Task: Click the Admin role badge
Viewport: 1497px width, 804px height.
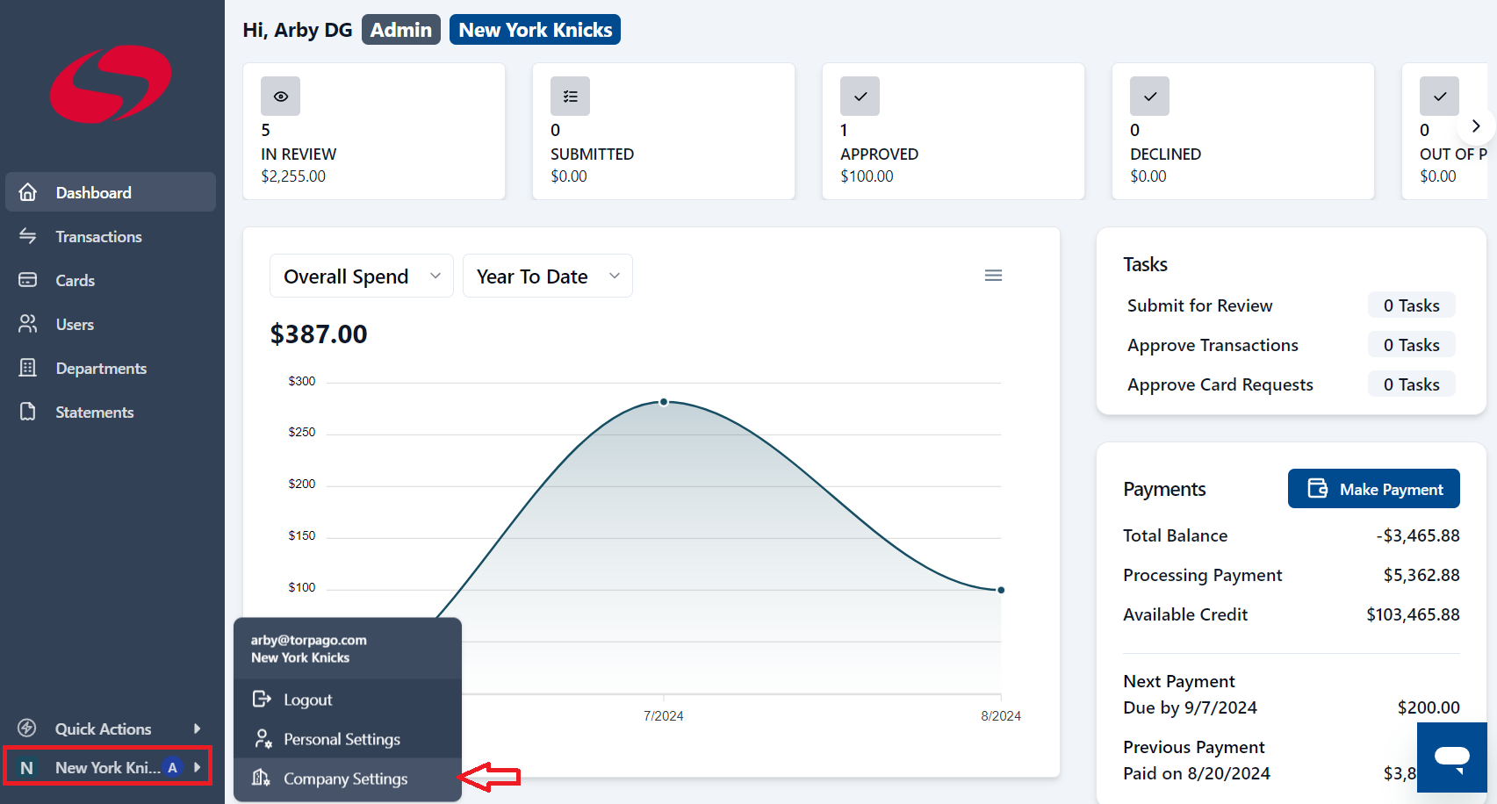Action: 400,30
